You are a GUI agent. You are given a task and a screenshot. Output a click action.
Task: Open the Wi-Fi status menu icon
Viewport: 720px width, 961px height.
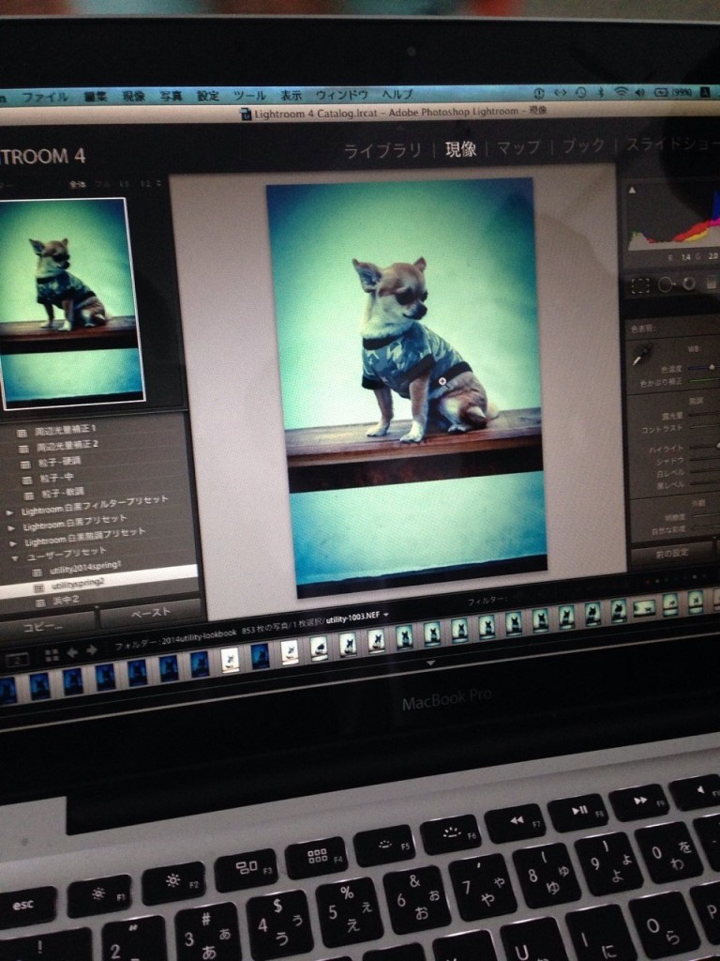tap(621, 92)
